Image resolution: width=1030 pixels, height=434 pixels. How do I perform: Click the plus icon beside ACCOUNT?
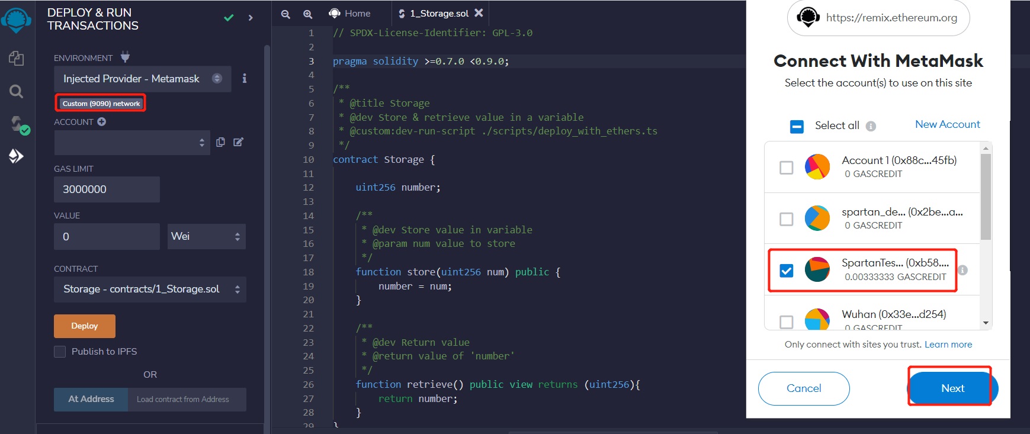pyautogui.click(x=102, y=122)
